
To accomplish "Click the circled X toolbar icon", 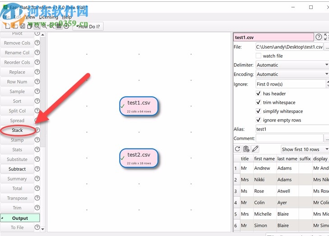I will (x=66, y=26).
